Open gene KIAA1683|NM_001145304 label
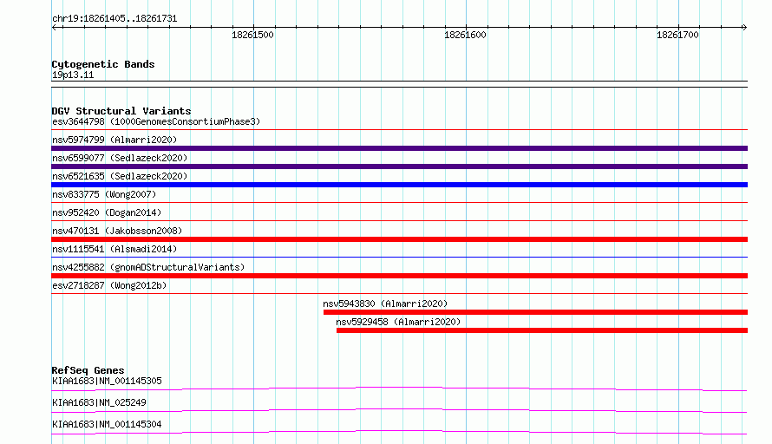 pos(107,424)
